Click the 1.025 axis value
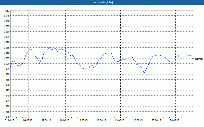Viewport: 204px width, 127px height. tap(7, 37)
